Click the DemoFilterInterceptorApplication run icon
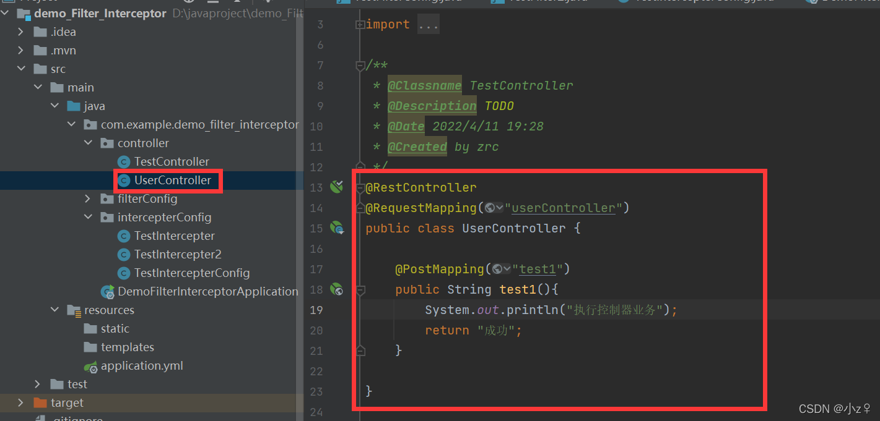 coord(107,292)
